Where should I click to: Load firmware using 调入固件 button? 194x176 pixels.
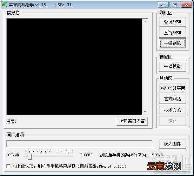pyautogui.click(x=173, y=144)
